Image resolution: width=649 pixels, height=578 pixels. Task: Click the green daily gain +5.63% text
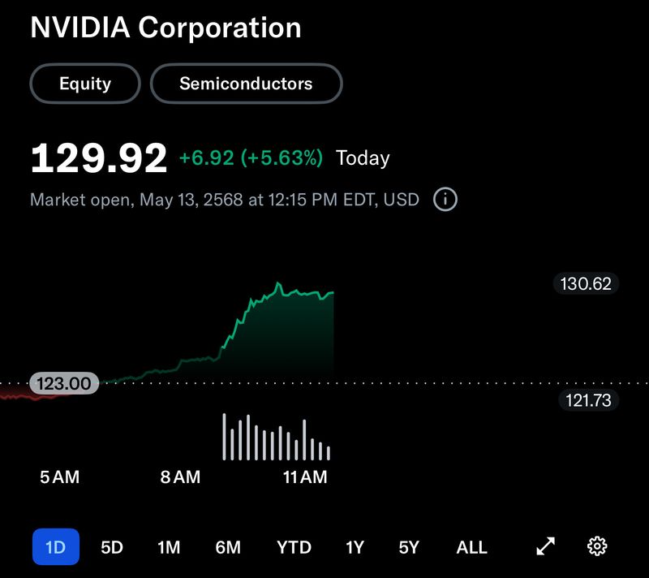[x=280, y=156]
